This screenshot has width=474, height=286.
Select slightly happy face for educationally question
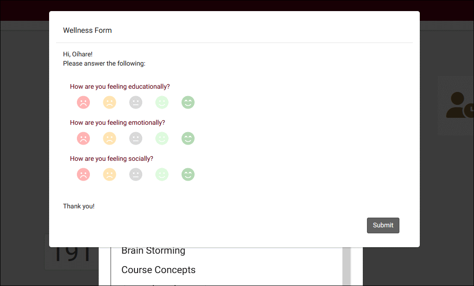[x=162, y=103]
